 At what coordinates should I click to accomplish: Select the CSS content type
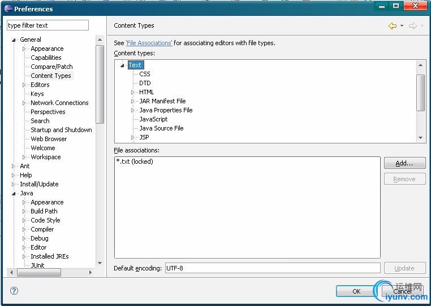click(145, 74)
